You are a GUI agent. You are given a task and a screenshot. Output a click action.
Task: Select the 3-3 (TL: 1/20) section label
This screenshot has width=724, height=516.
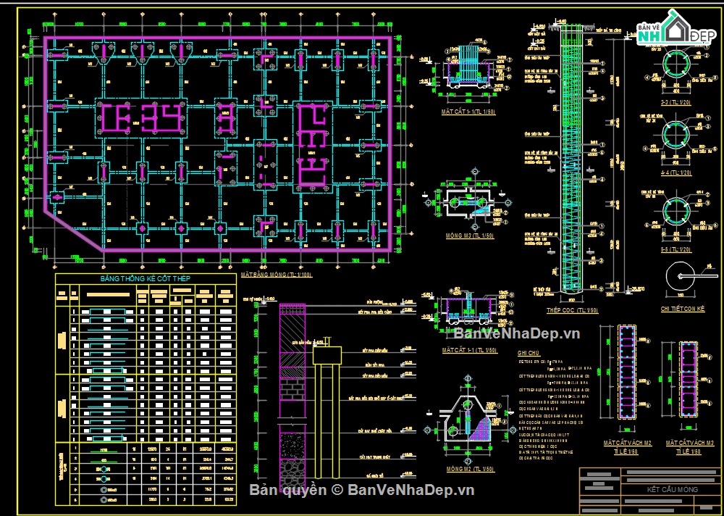pos(676,102)
